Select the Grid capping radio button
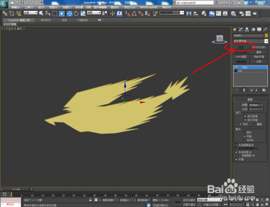 click(x=254, y=124)
